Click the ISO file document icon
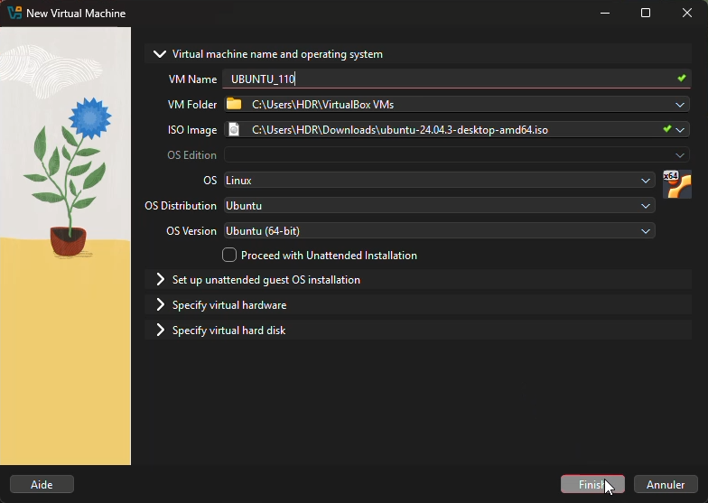Image resolution: width=708 pixels, height=503 pixels. (234, 129)
